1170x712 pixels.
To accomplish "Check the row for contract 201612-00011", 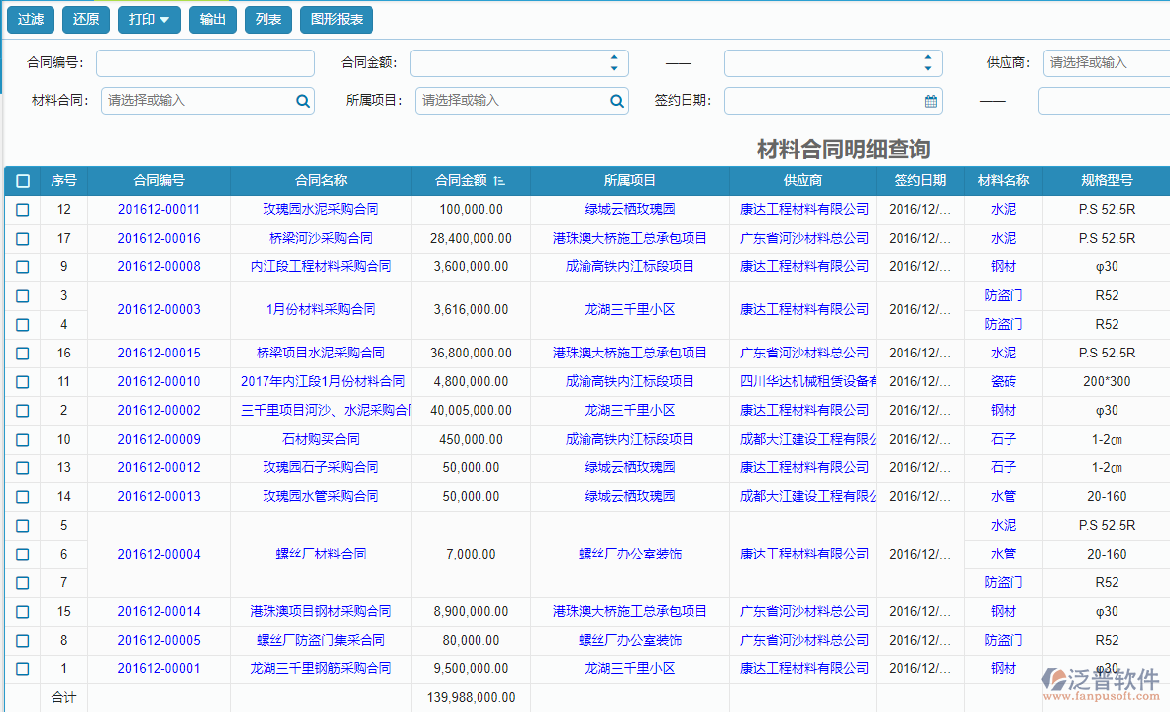I will (22, 209).
